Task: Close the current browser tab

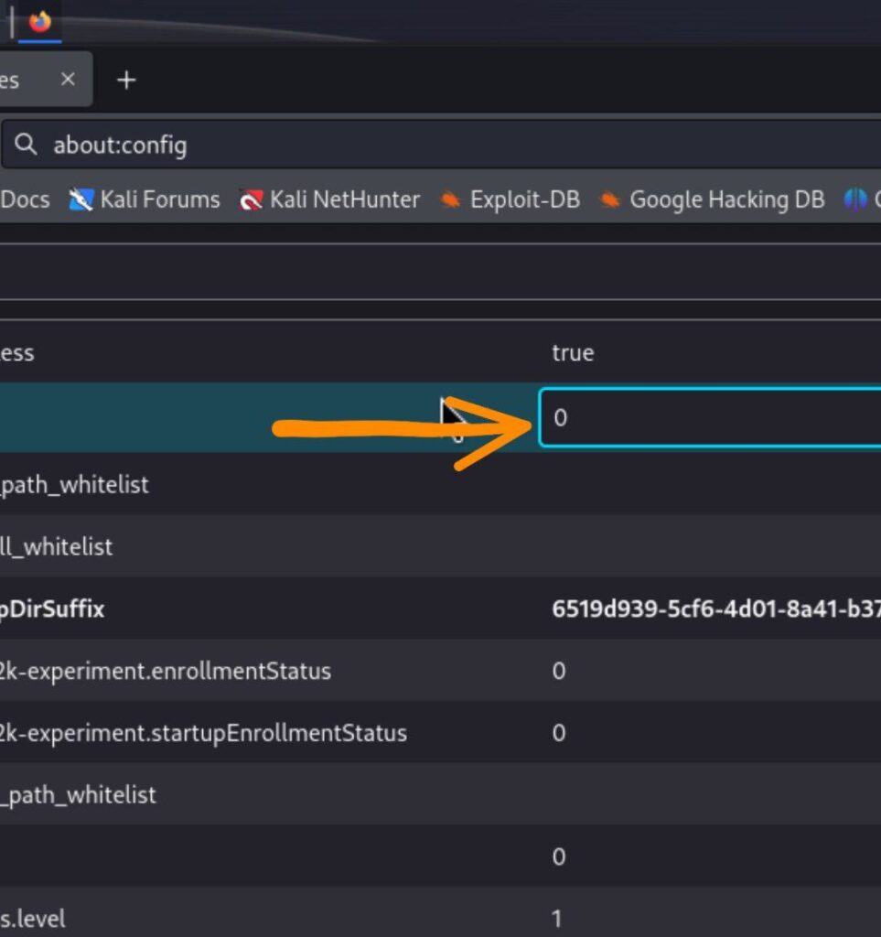Action: tap(68, 80)
